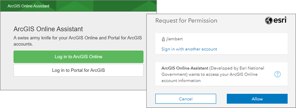Allow the permission request
Image resolution: width=296 pixels, height=108 pixels.
257,99
